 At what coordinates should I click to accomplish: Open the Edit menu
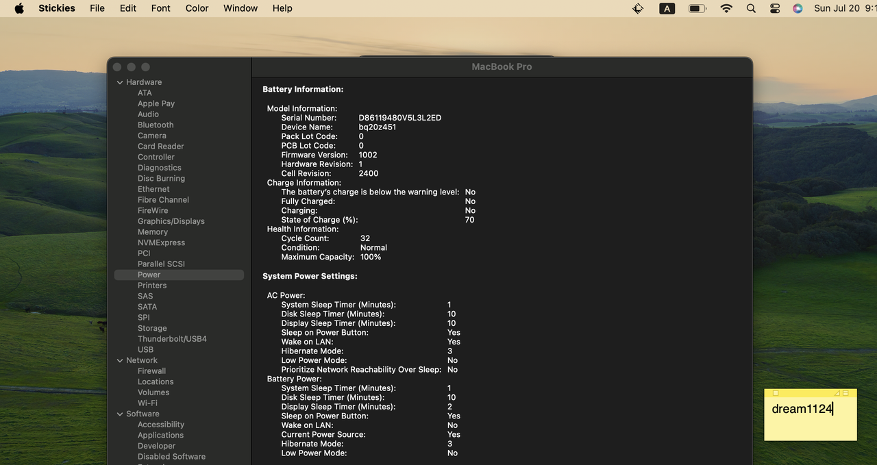point(128,8)
